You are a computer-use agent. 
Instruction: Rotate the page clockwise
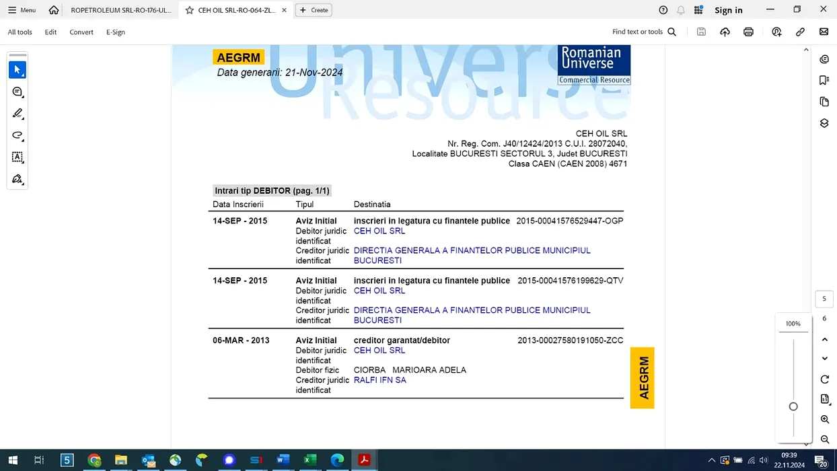coord(825,379)
